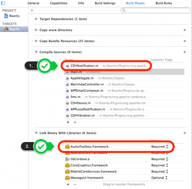Viewport: 192px width, 189px height.
Task: Open the Capabilities tab
Action: [58, 3]
